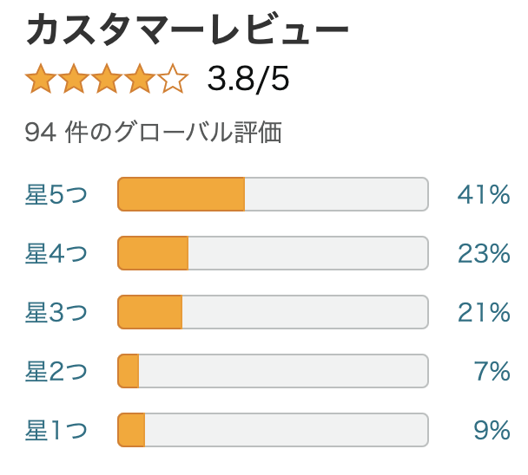Screen dimensions: 528x475
Task: Click the empty fifth rating star
Action: click(173, 78)
